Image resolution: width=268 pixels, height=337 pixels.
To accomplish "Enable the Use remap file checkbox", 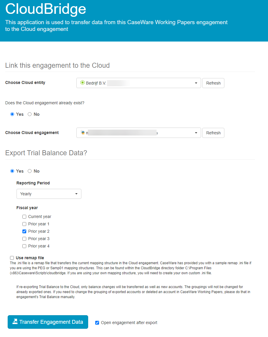I will (12, 258).
